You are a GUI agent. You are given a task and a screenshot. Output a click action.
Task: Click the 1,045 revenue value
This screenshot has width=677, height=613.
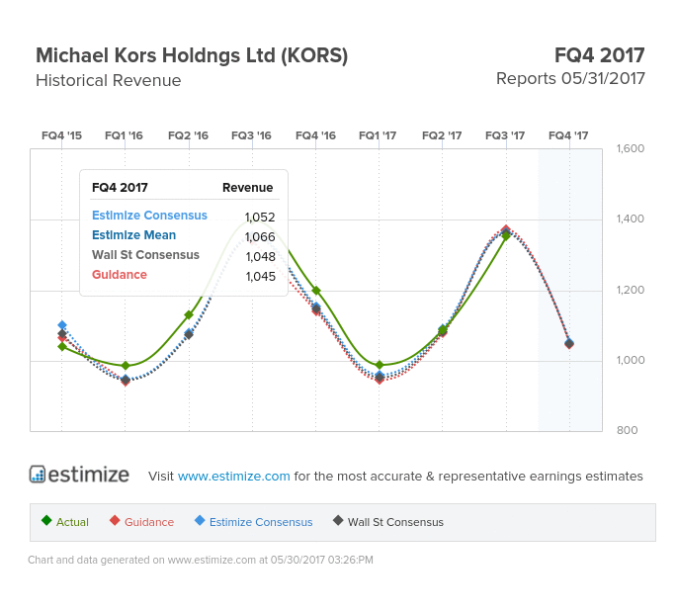(260, 277)
